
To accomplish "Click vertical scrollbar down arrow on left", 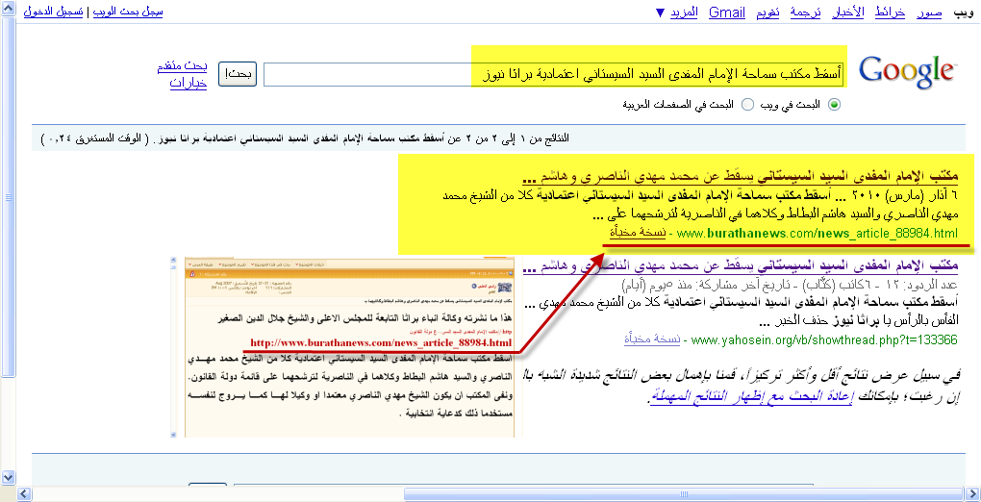I will point(8,478).
